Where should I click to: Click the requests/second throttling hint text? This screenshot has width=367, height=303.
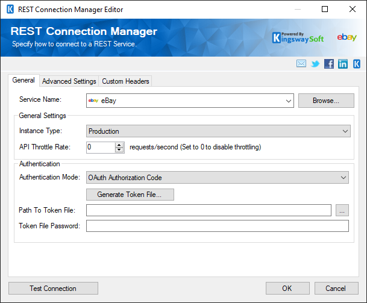[195, 147]
